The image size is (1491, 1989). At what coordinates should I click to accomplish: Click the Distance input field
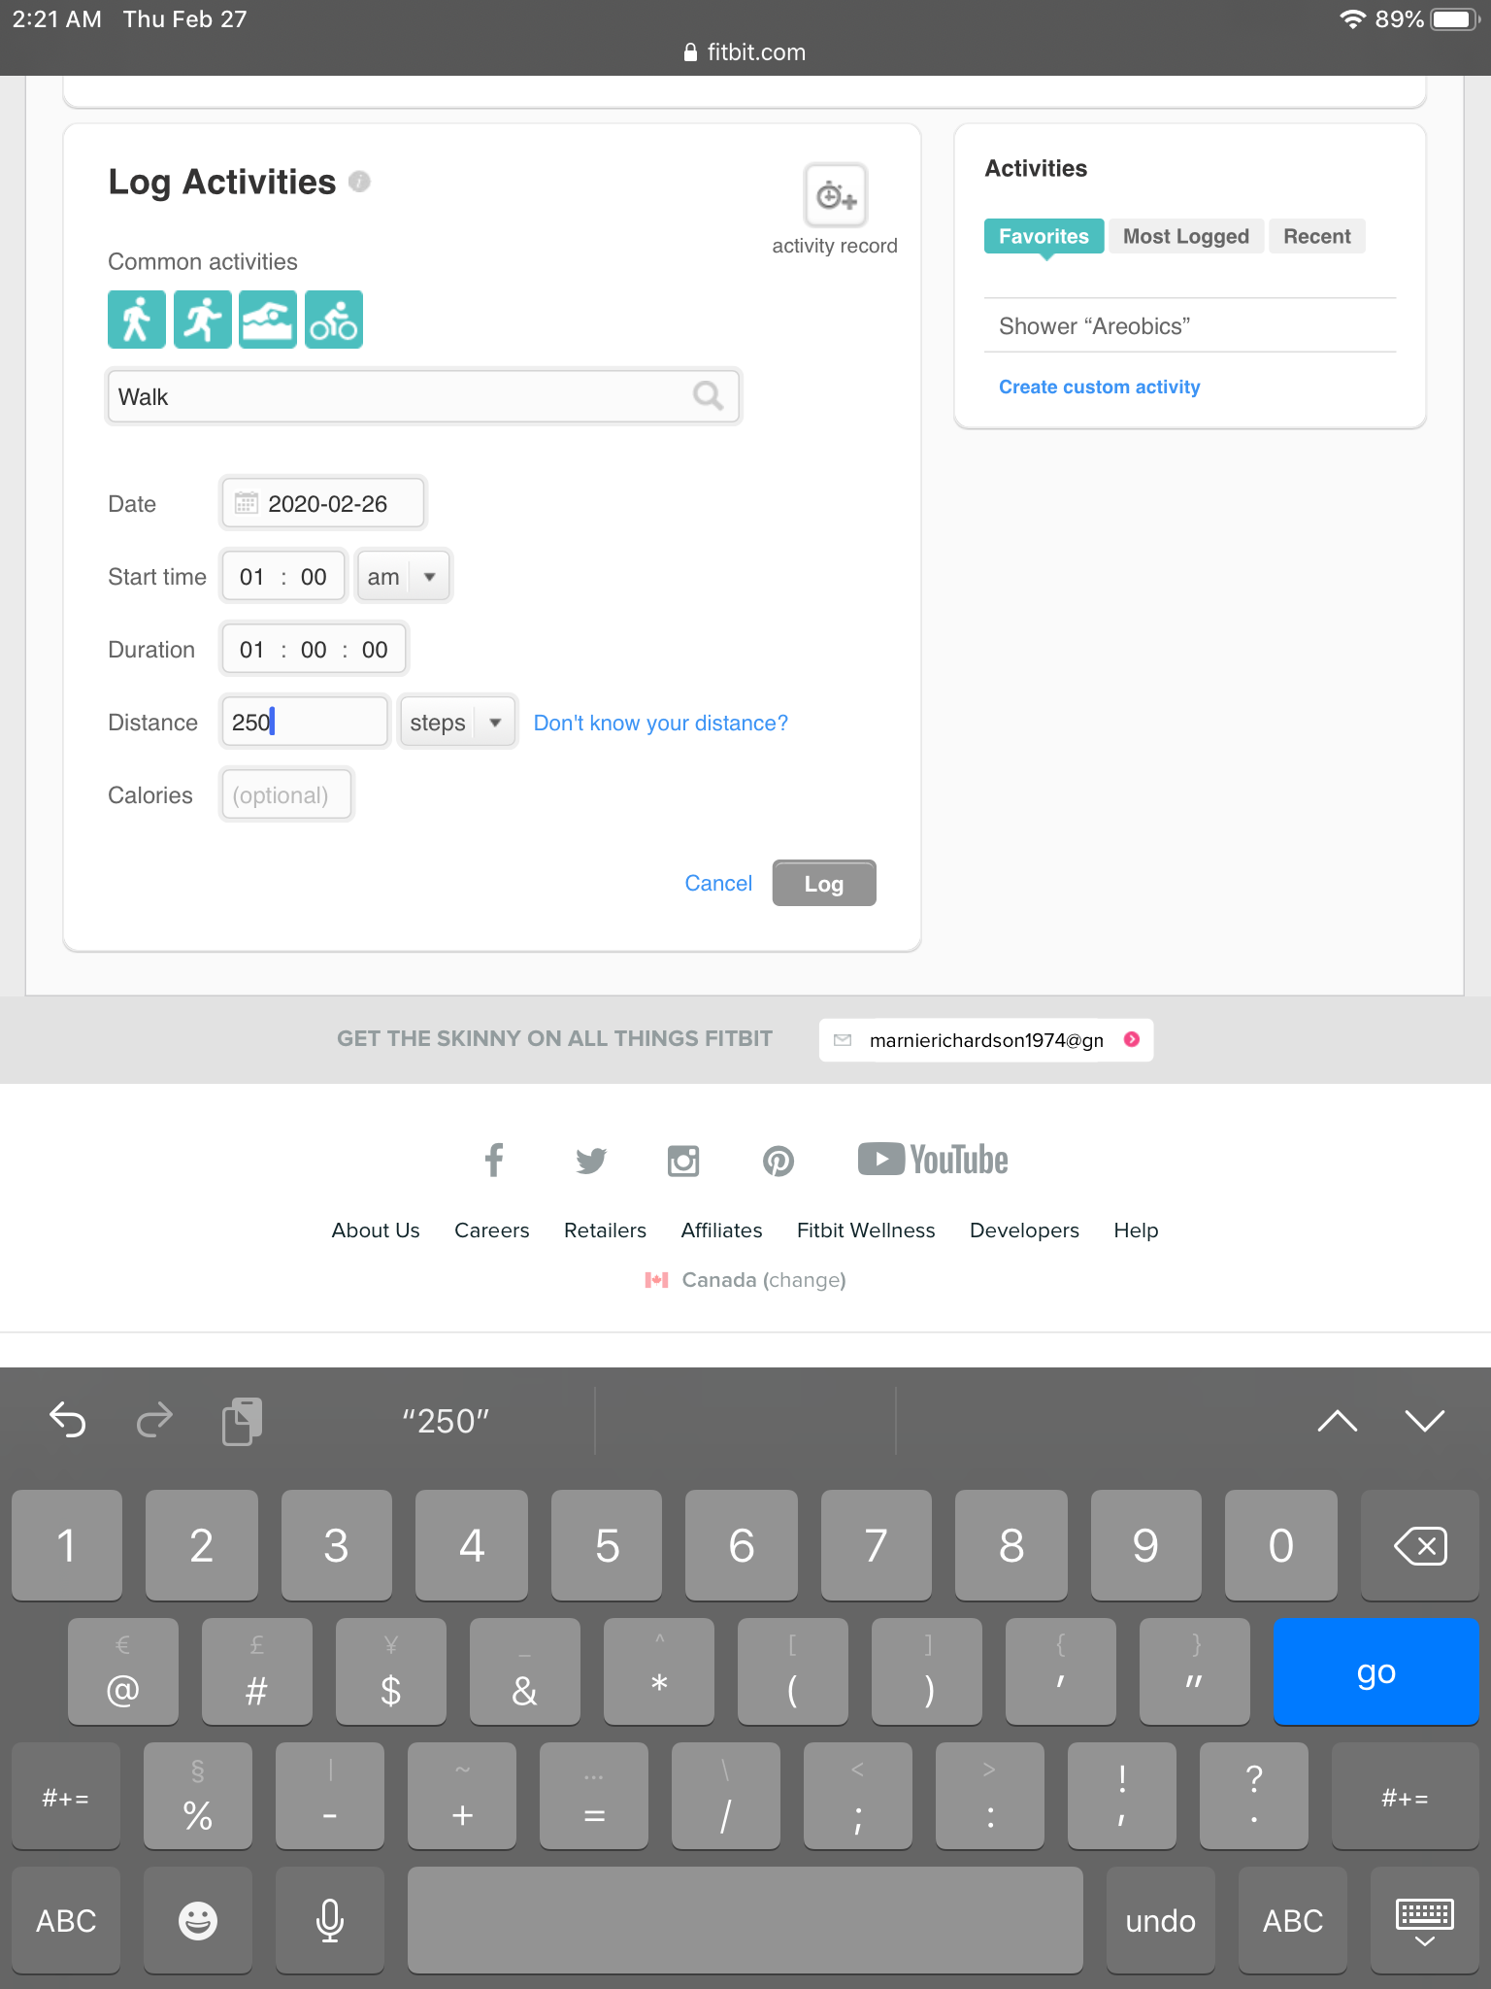coord(305,722)
